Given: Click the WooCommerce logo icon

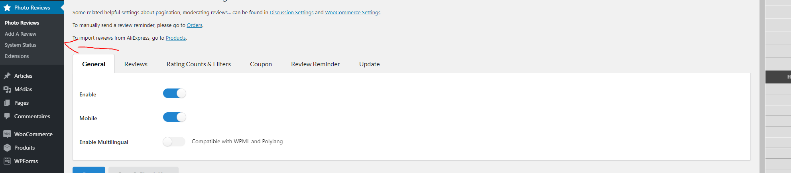Looking at the screenshot, I should point(7,134).
